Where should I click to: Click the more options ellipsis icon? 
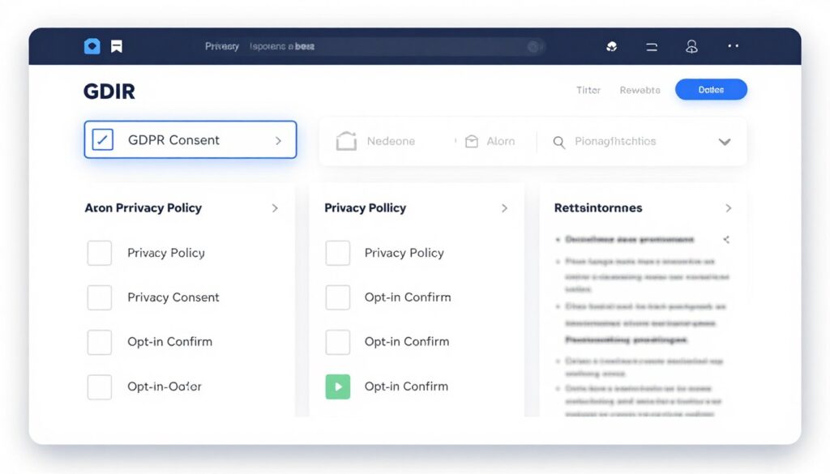coord(733,46)
